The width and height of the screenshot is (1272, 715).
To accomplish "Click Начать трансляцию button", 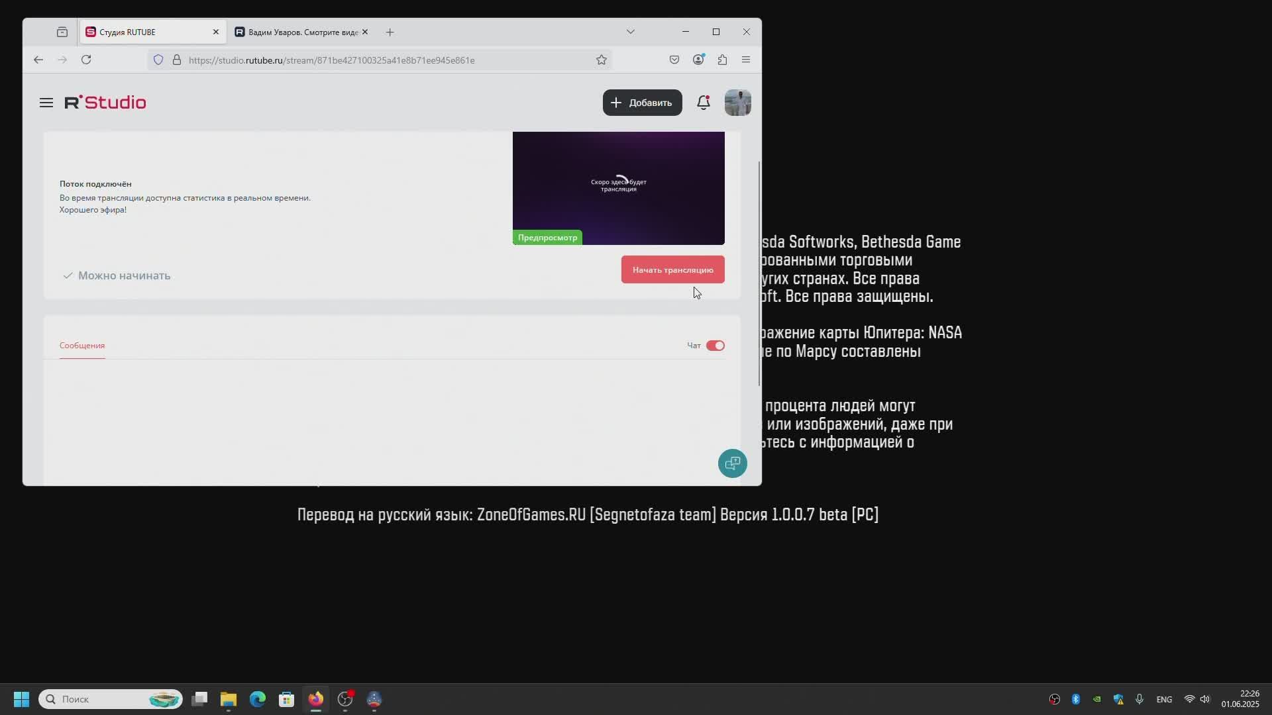I will point(672,269).
